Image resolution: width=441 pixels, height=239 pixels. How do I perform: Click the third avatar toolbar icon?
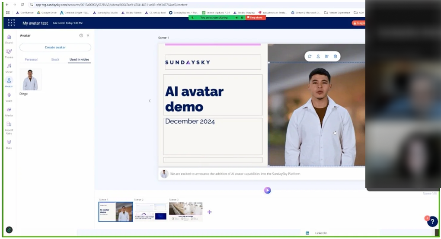[x=326, y=56]
